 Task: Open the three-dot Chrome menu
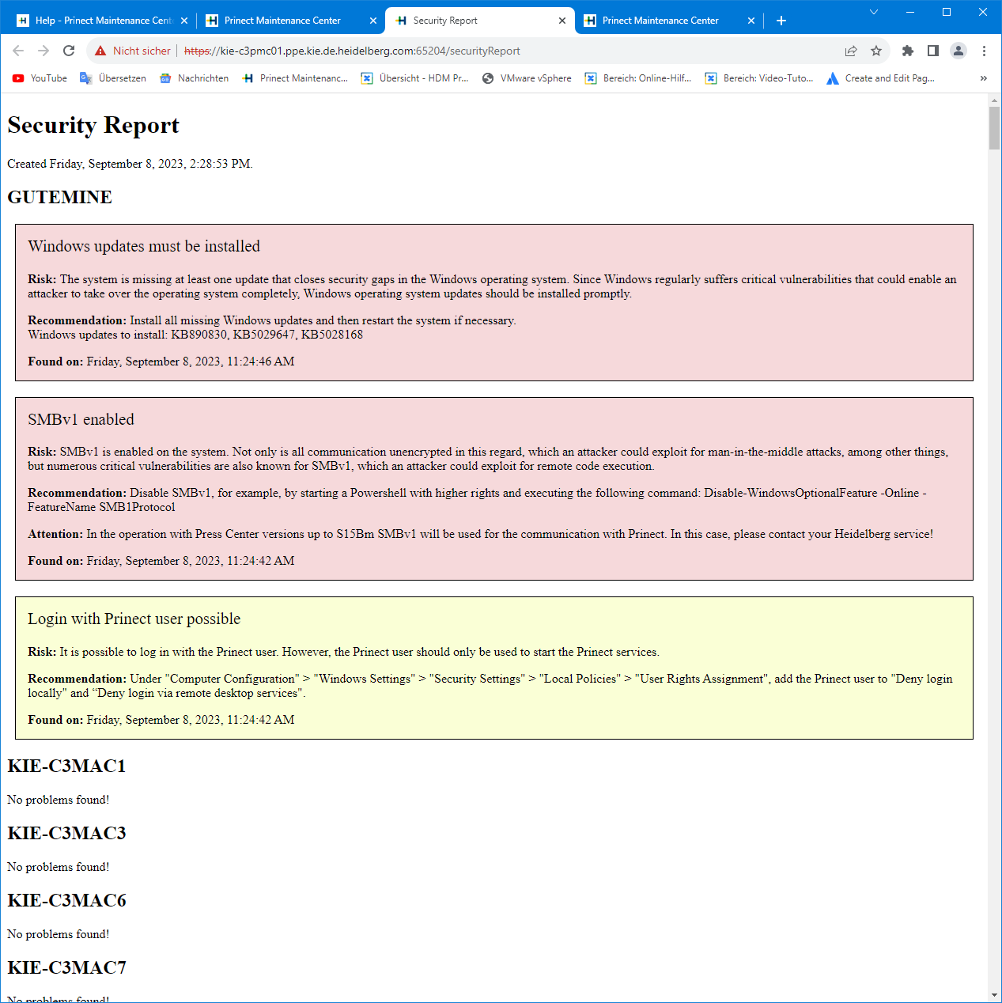point(983,50)
